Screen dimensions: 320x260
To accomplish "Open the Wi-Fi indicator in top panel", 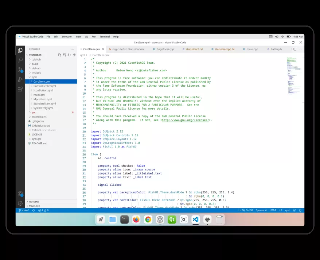I will [282, 36].
